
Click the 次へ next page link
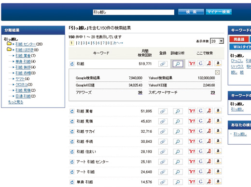(118, 43)
